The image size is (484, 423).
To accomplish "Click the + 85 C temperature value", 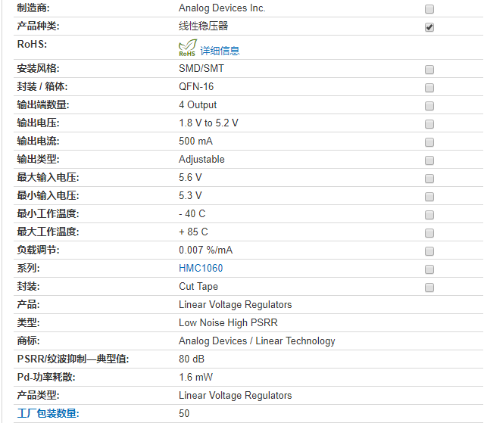I will [x=193, y=232].
